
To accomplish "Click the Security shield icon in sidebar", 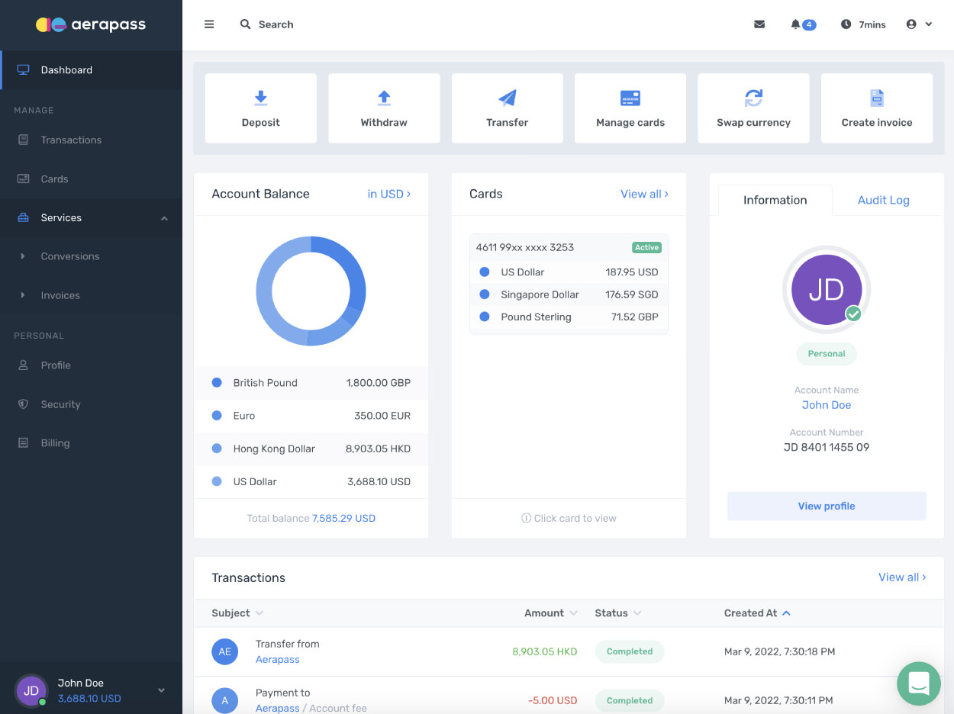I will 23,404.
